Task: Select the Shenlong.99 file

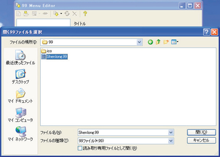Action: tap(54, 57)
